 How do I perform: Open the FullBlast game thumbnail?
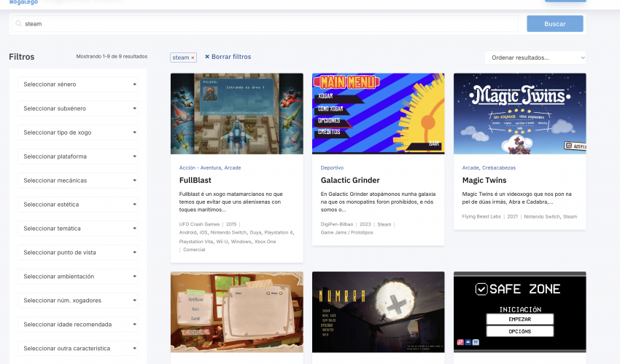tap(236, 114)
